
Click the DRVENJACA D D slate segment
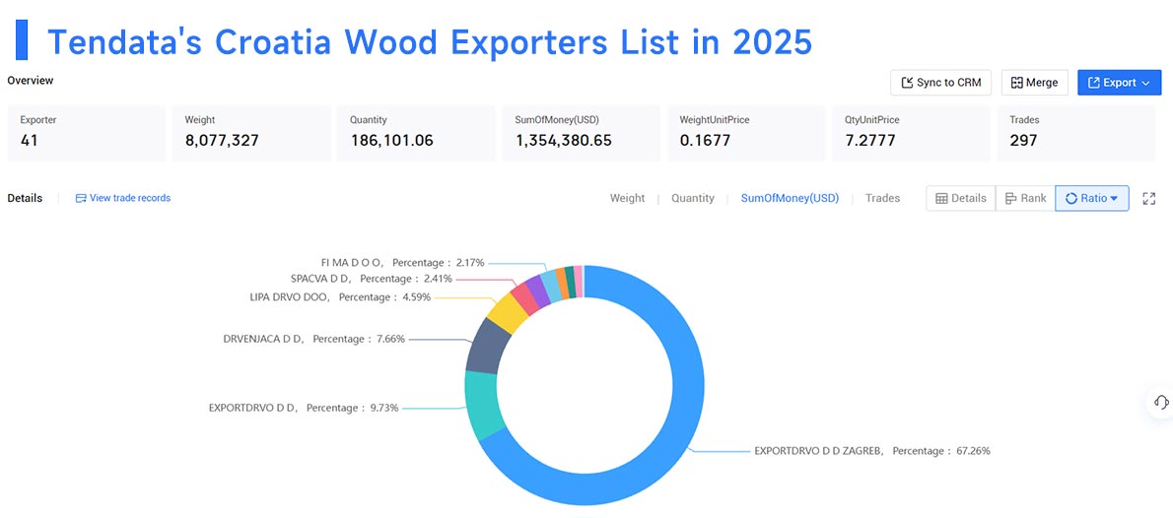pyautogui.click(x=487, y=346)
